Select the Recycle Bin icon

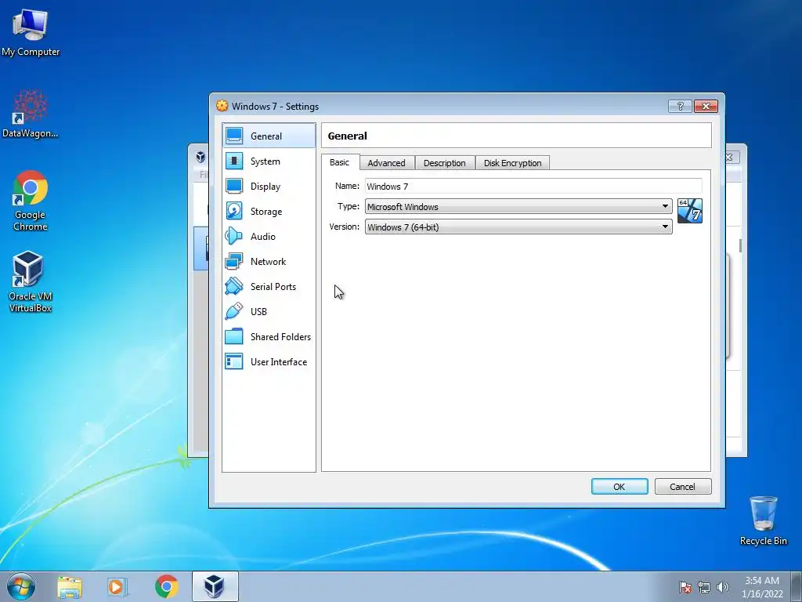(763, 520)
